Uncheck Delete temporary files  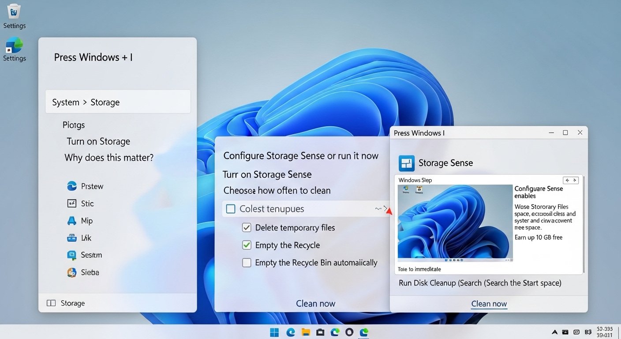coord(247,228)
